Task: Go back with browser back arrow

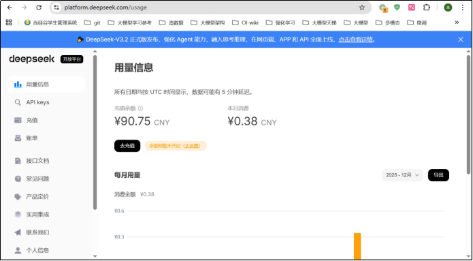Action: pos(10,7)
